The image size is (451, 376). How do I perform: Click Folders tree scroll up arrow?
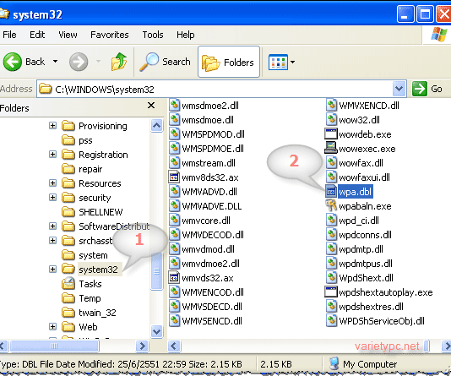[157, 125]
